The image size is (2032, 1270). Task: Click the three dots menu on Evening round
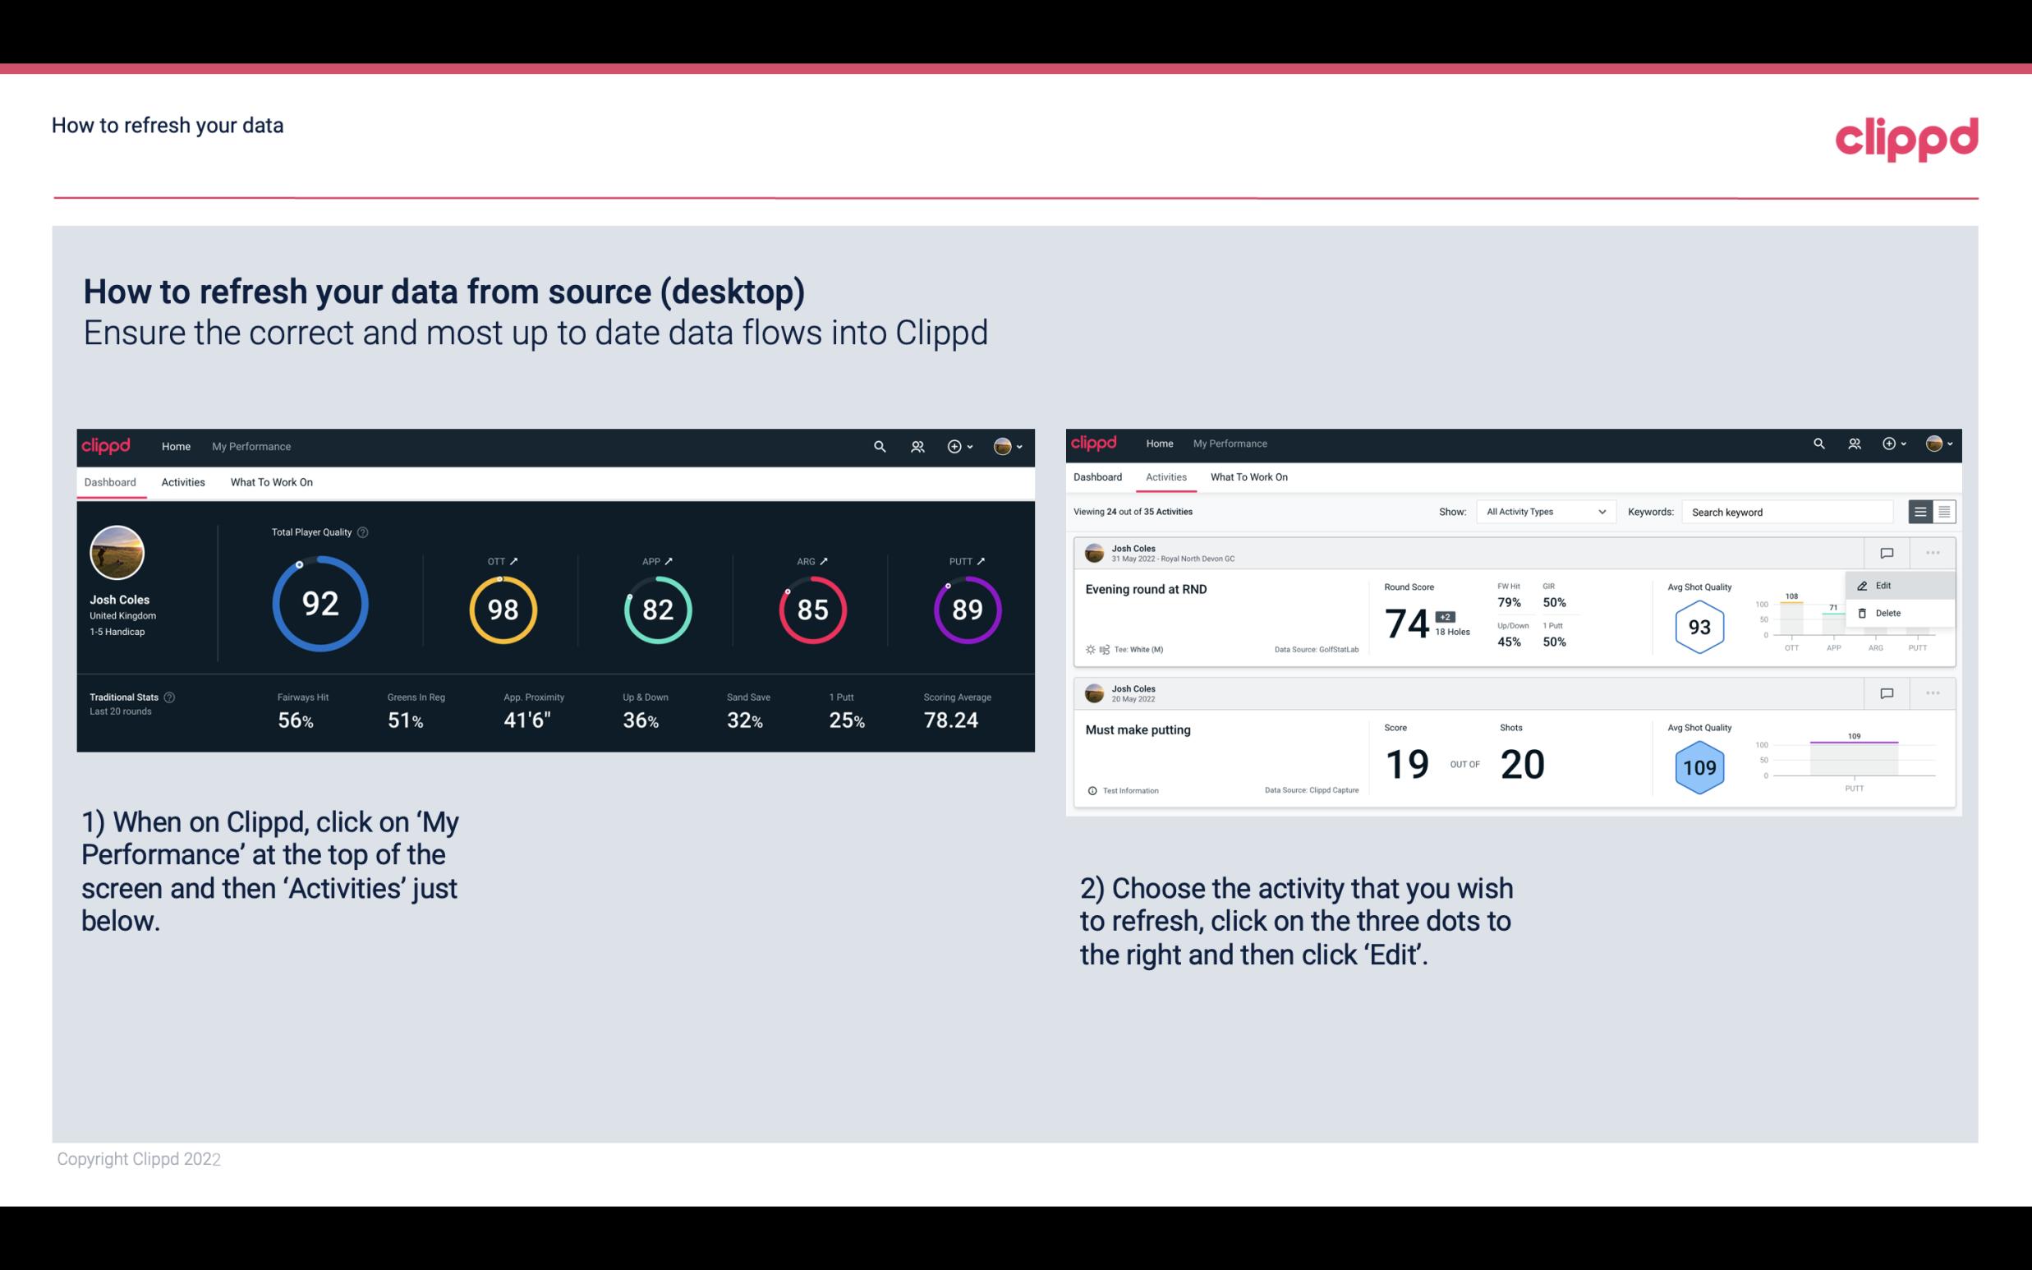1933,551
